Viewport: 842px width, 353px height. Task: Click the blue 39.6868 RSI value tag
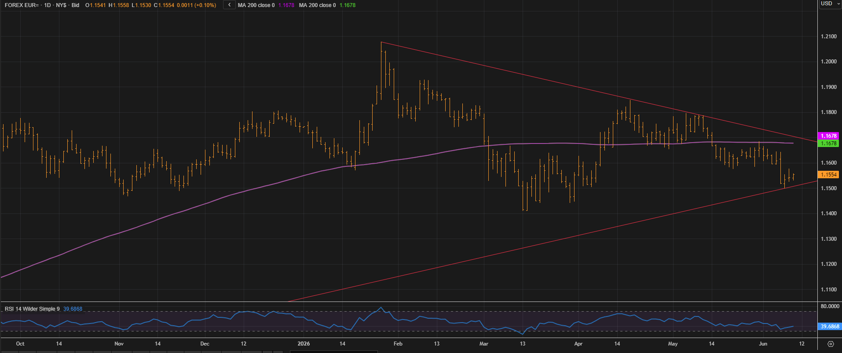[x=830, y=327]
